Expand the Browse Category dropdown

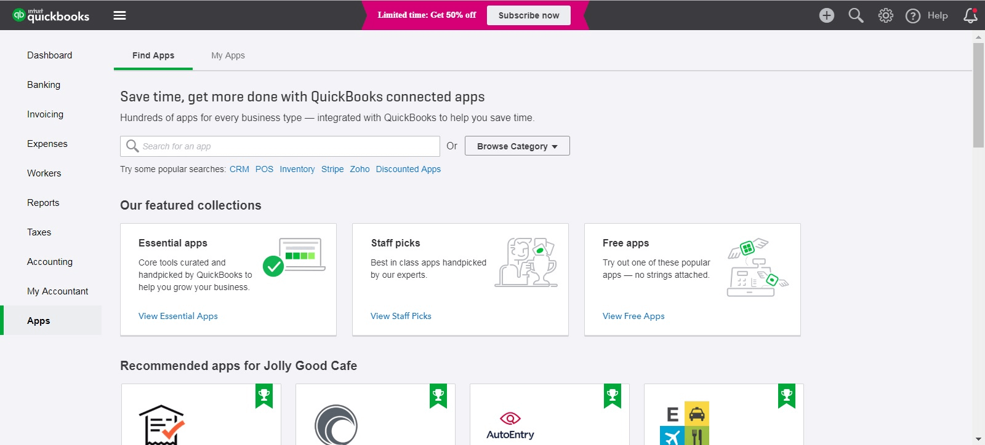pos(517,146)
